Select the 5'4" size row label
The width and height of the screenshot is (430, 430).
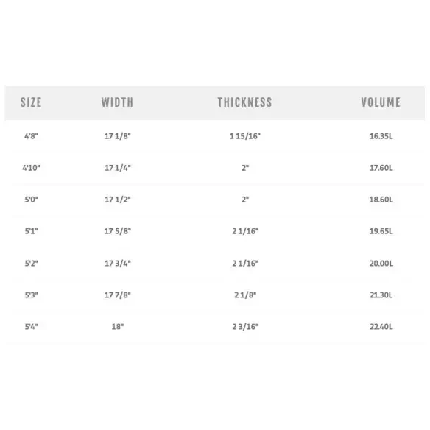click(x=31, y=327)
